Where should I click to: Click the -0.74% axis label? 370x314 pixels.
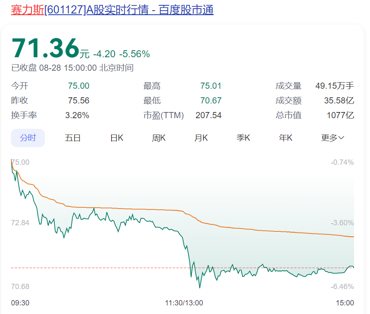tap(342, 162)
